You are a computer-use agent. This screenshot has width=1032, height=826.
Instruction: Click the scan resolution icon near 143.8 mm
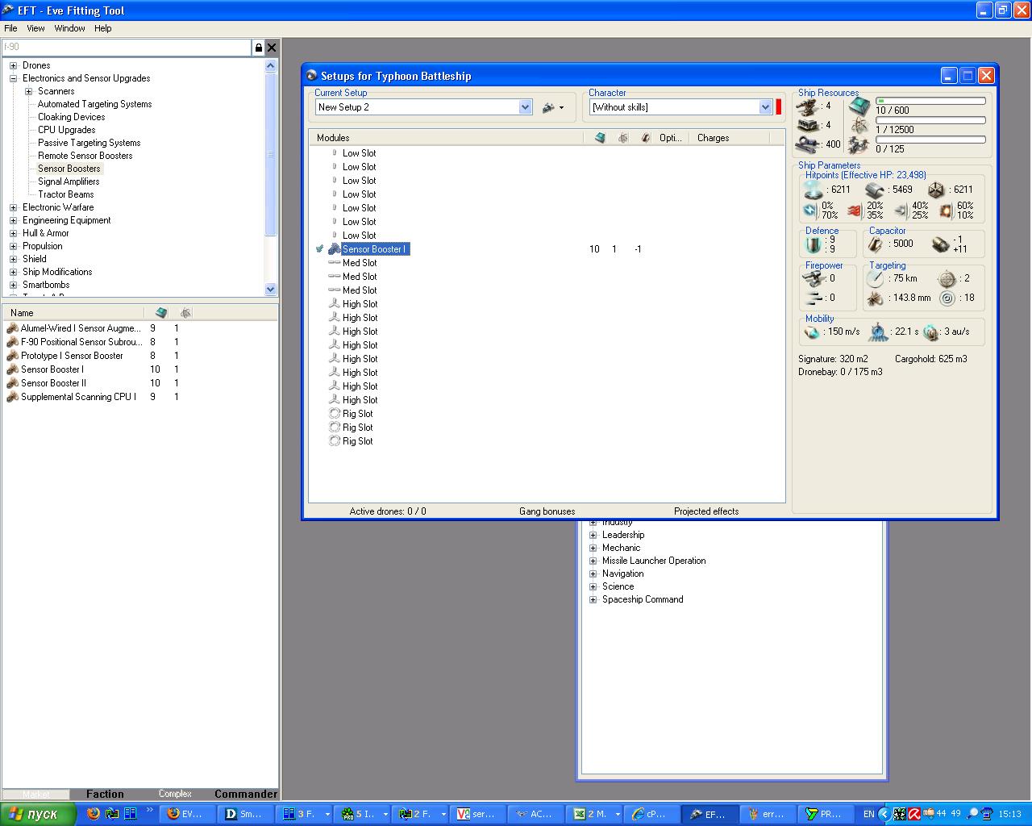[x=876, y=298]
